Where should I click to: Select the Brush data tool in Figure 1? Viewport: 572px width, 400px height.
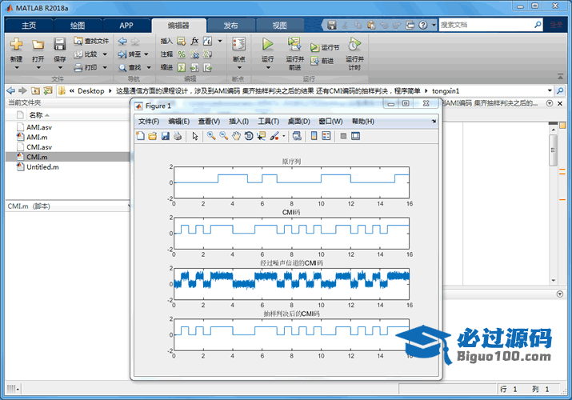(x=274, y=136)
